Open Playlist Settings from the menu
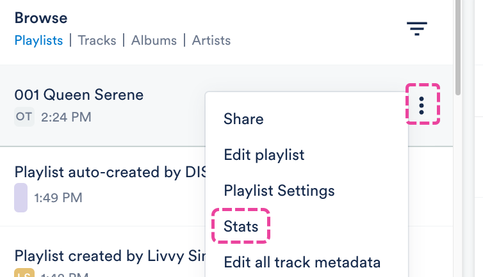The image size is (483, 277). (x=279, y=191)
